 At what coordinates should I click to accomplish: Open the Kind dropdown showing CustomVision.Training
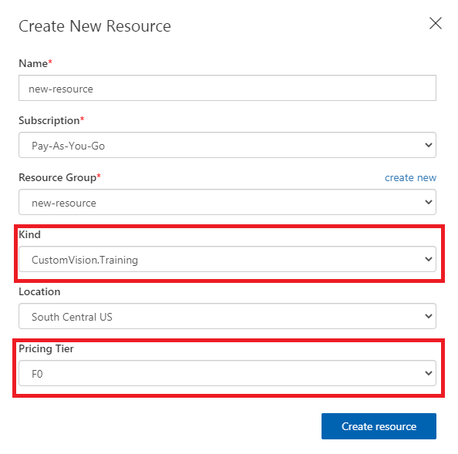227,259
